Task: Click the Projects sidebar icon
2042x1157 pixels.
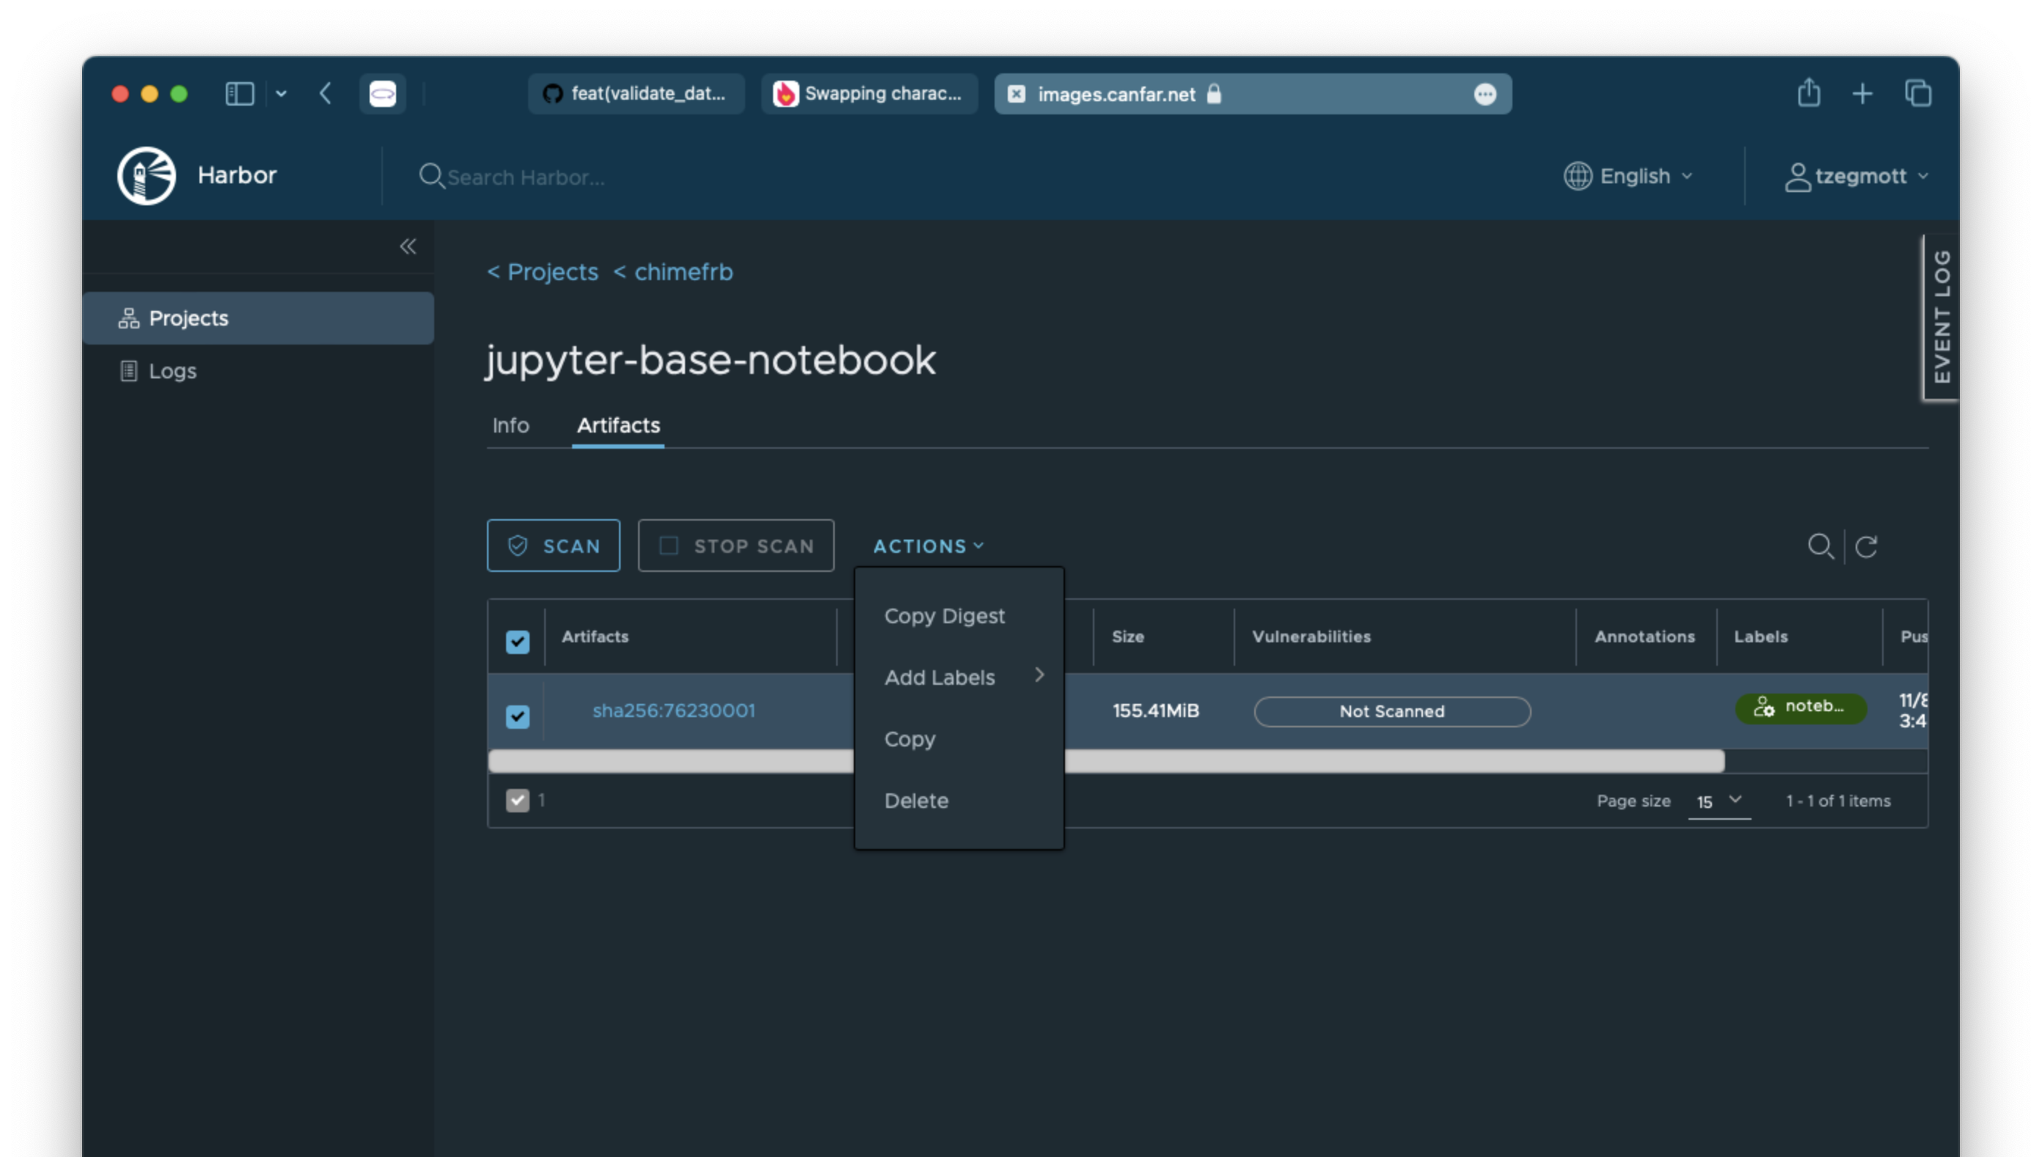Action: (x=129, y=318)
